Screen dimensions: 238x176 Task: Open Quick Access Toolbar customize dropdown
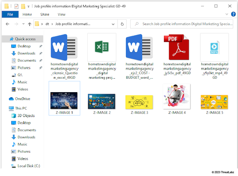point(29,6)
